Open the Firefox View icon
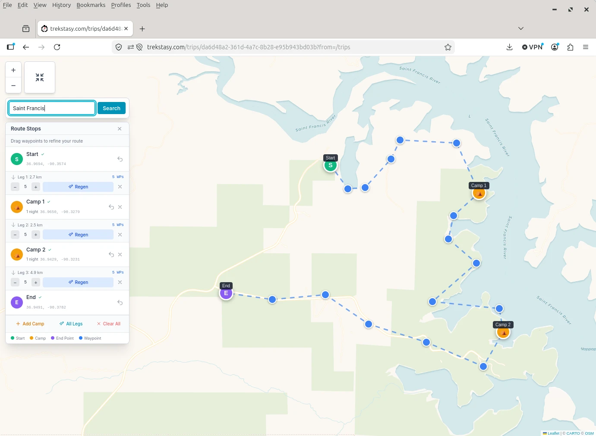 [26, 29]
